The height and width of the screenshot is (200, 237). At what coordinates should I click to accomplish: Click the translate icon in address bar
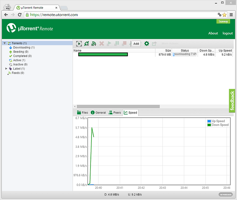[220, 14]
